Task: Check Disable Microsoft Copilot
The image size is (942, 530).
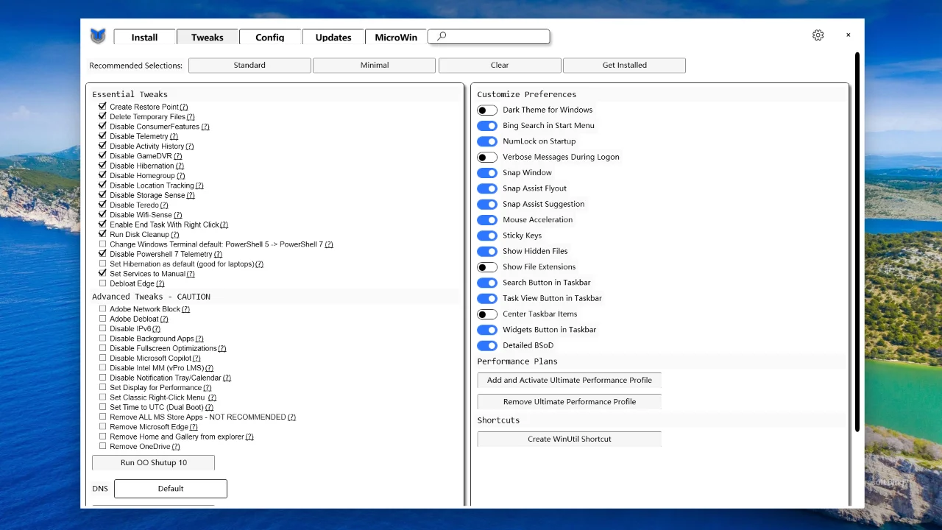Action: click(x=102, y=358)
